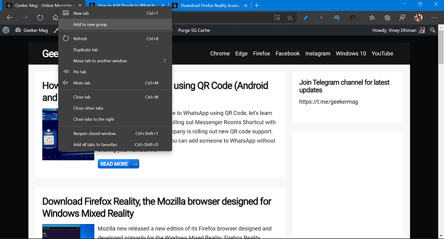
Task: Open the IQ extension icon
Action: pyautogui.click(x=337, y=18)
